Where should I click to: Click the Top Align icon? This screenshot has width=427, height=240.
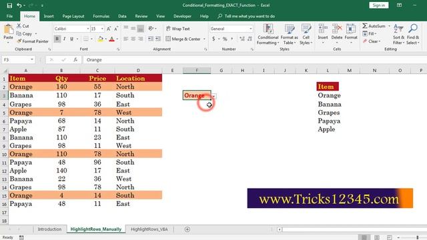126,28
